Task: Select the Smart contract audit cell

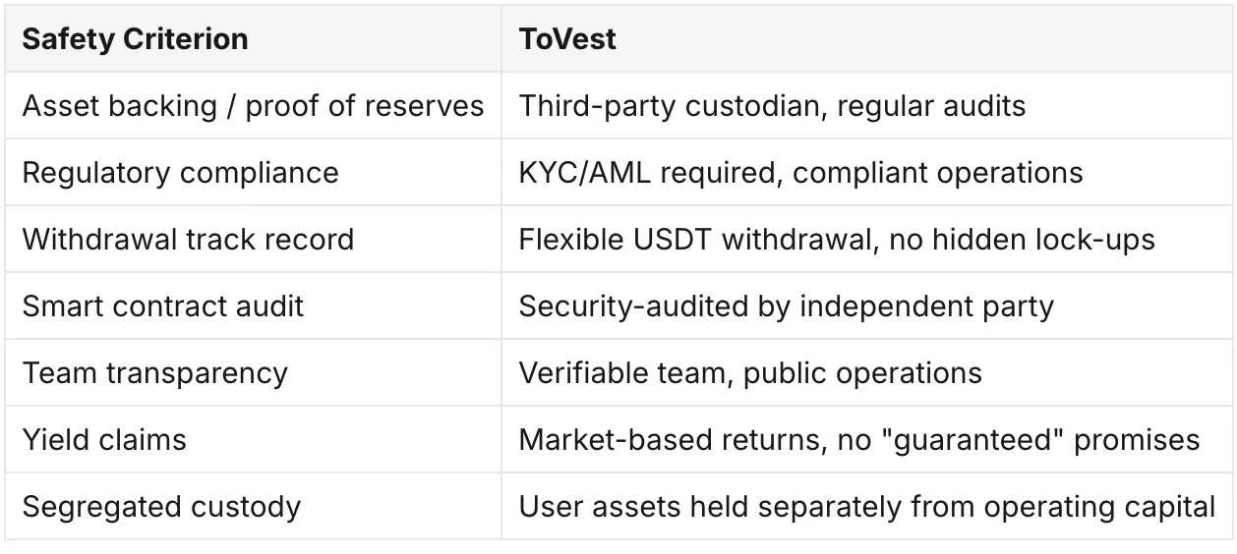Action: pyautogui.click(x=253, y=305)
